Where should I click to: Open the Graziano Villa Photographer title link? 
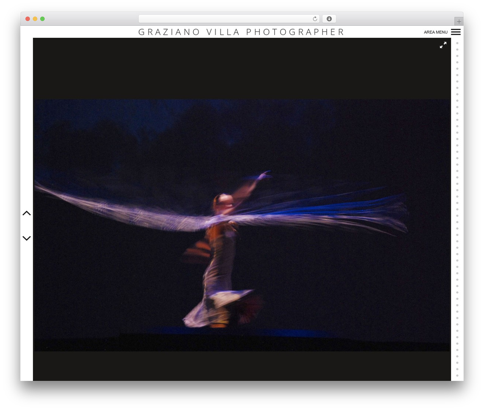[242, 32]
